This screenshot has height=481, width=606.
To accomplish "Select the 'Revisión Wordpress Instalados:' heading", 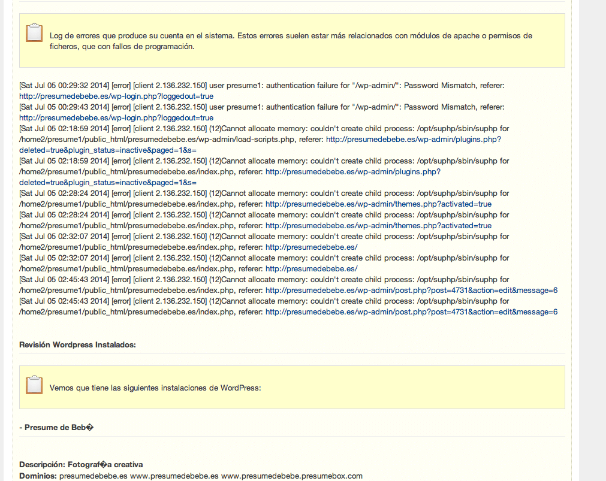I will coord(78,344).
